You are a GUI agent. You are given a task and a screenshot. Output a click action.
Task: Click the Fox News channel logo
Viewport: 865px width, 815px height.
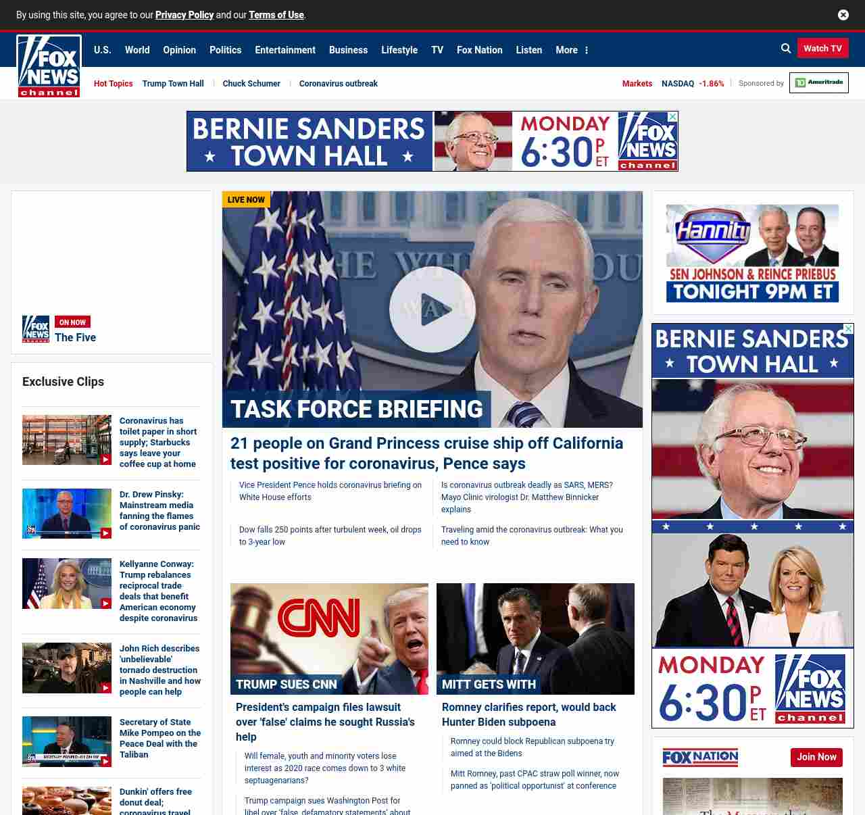(49, 66)
